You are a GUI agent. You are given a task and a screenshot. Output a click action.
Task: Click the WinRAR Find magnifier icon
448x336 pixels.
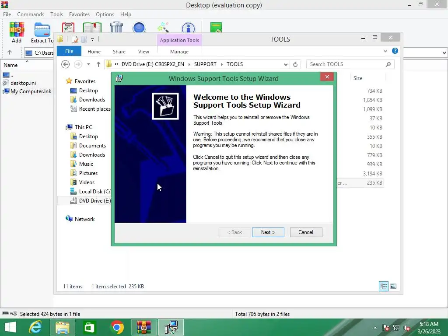[140, 28]
